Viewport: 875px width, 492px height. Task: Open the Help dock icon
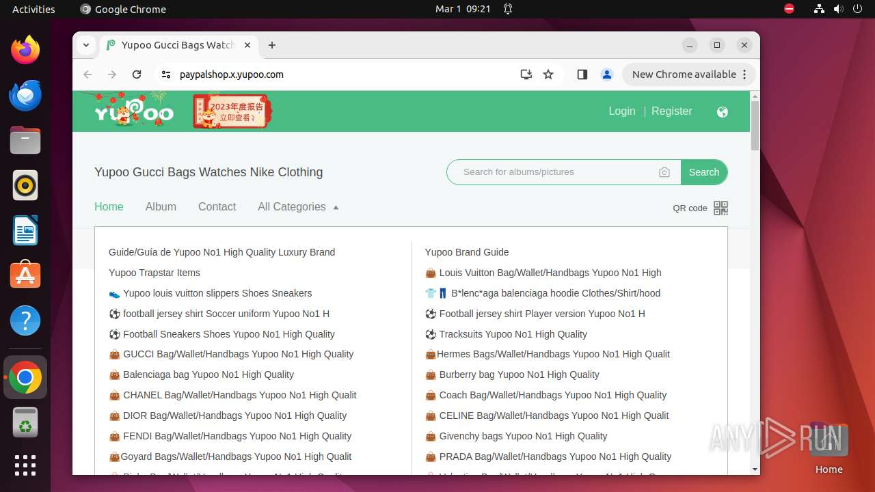[x=25, y=320]
